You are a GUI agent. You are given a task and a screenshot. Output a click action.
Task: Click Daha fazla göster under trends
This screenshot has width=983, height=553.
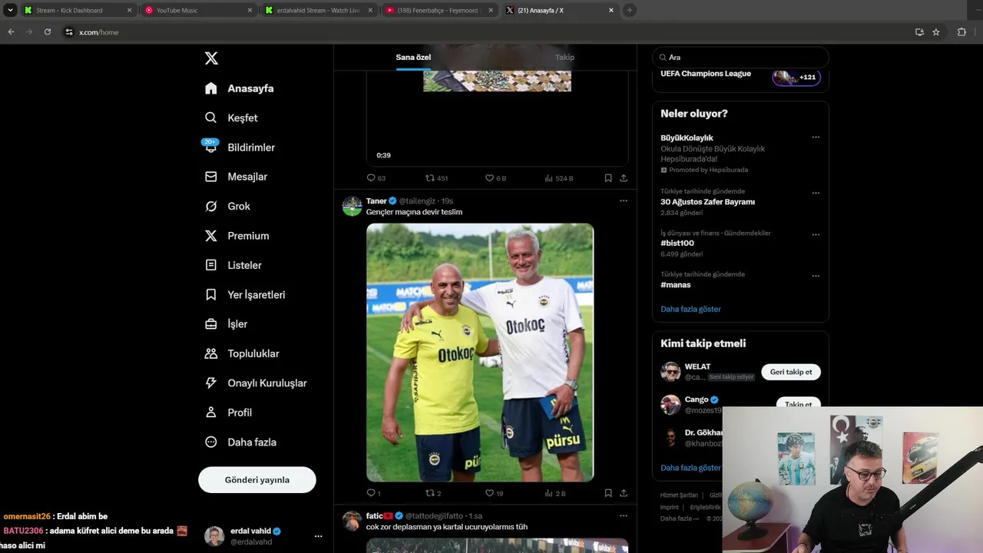tap(690, 309)
